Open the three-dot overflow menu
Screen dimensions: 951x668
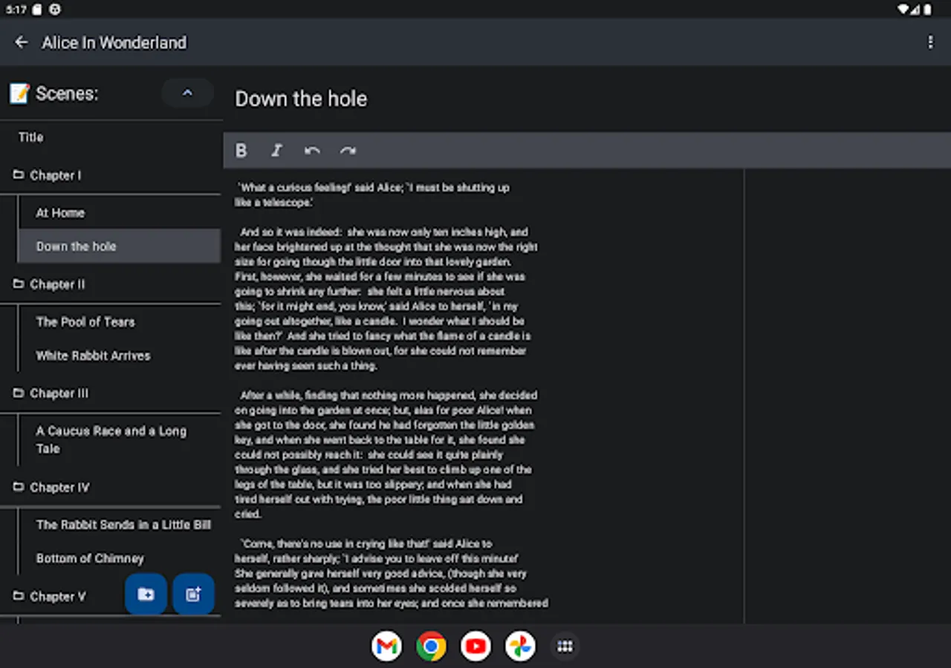pyautogui.click(x=930, y=42)
